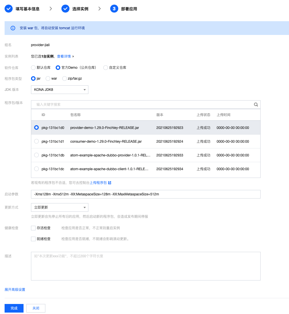
Task: Click the search magnifier icon in package search
Action: click(256, 105)
